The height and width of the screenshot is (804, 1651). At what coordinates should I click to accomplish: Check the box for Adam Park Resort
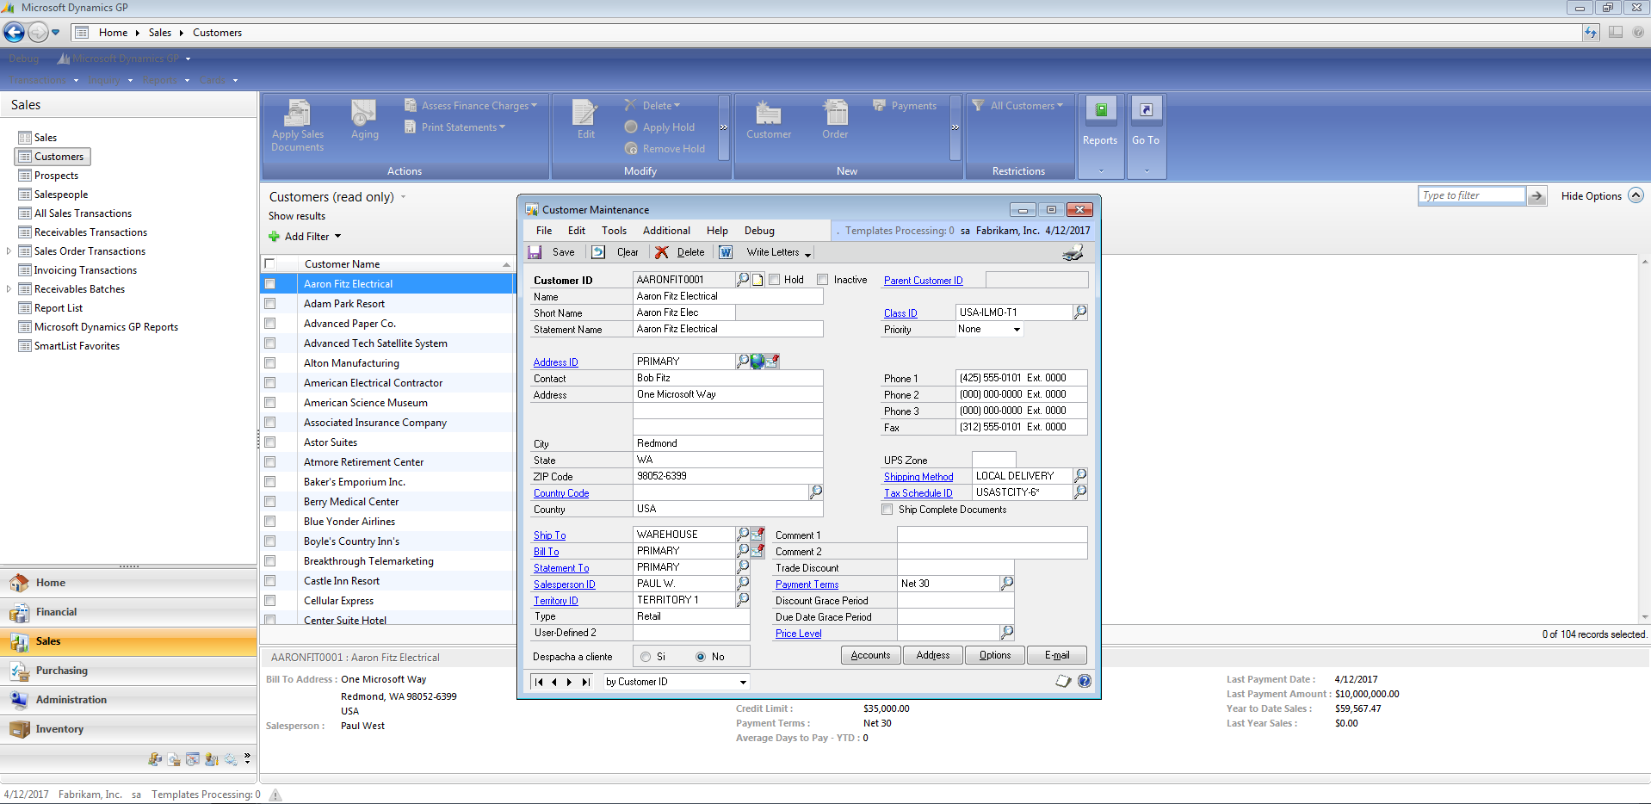[x=270, y=304]
